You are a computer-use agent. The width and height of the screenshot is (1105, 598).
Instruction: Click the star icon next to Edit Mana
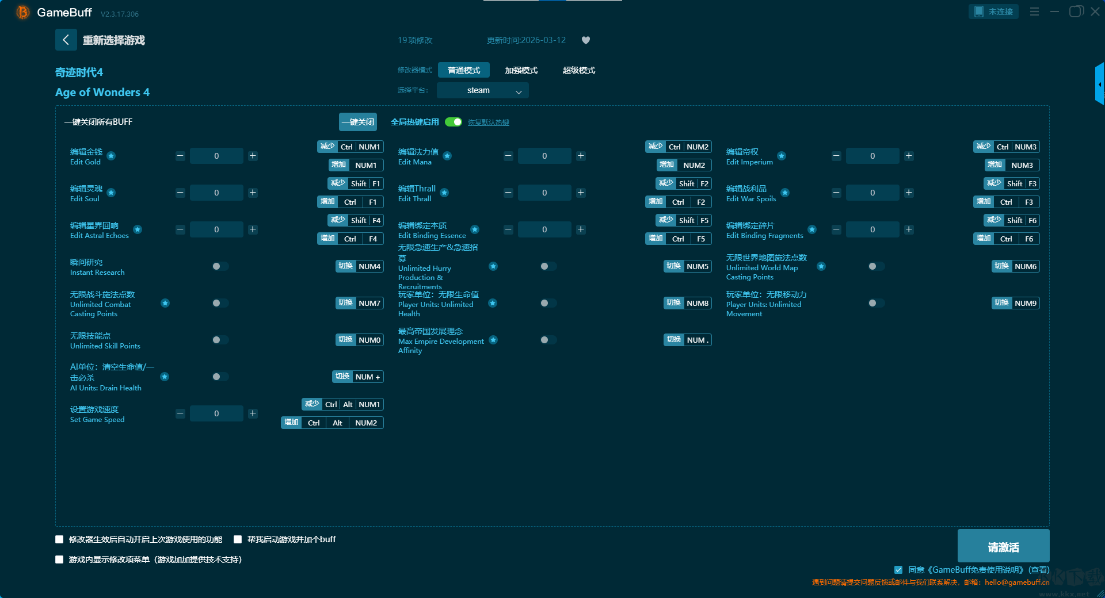pos(447,156)
